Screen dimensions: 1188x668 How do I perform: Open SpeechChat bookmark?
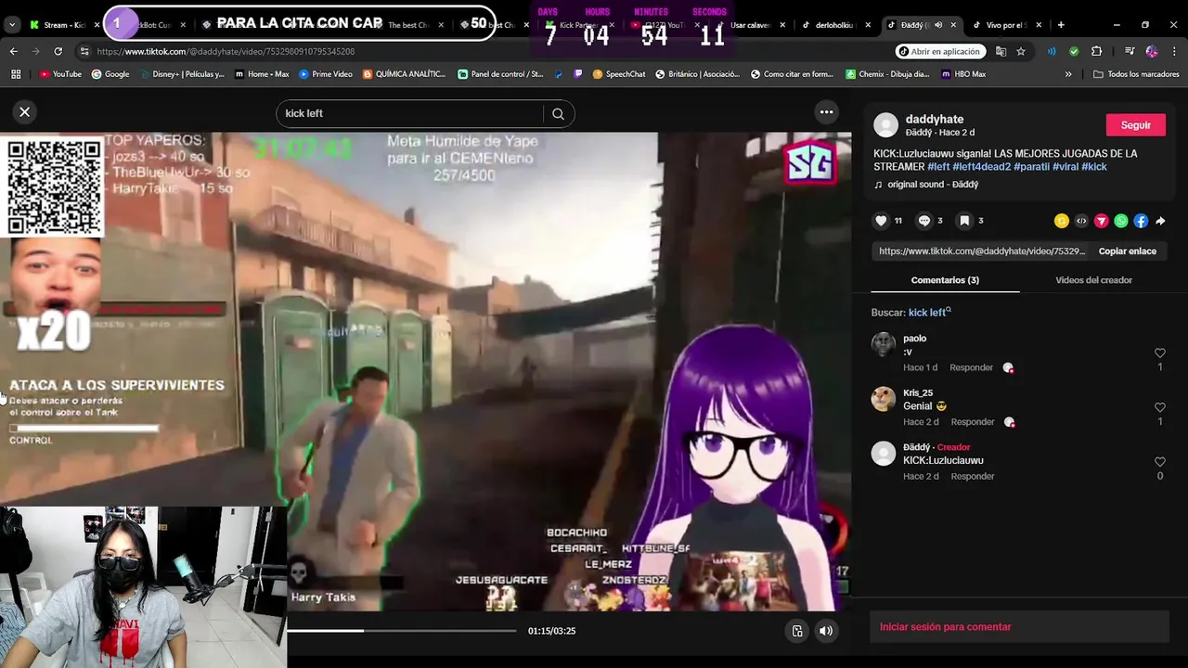tap(619, 74)
